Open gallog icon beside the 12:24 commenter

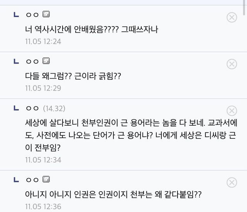click(x=46, y=15)
